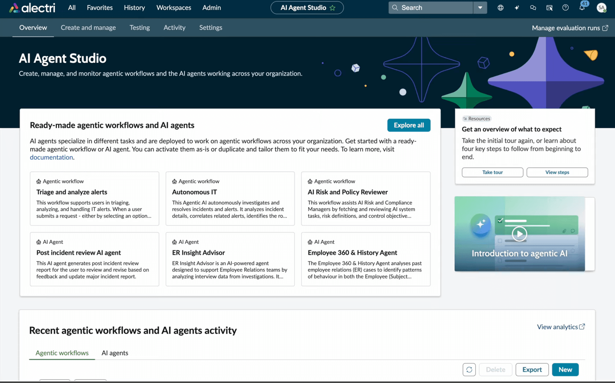Screen dimensions: 615x383
Task: Toggle the favorite star on AI Agent Studio
Action: [333, 7]
